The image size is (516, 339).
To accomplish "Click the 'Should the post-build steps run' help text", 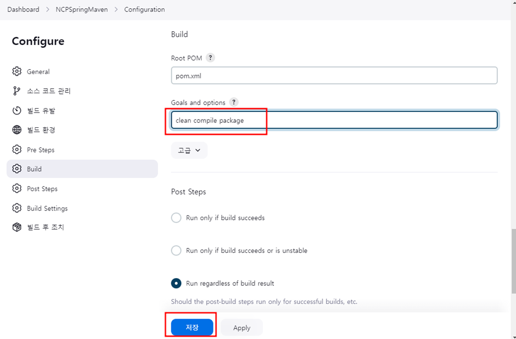I will pos(264,302).
